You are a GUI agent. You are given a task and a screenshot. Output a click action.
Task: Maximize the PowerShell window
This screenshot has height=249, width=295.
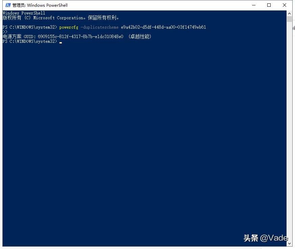pos(269,5)
